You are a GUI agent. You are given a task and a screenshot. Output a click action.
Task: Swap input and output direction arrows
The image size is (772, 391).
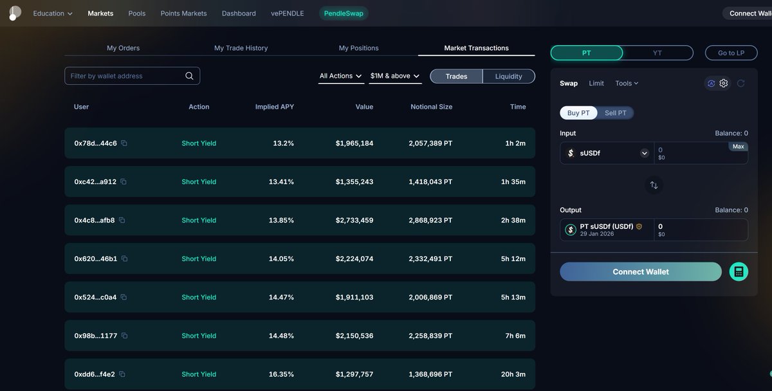point(654,185)
